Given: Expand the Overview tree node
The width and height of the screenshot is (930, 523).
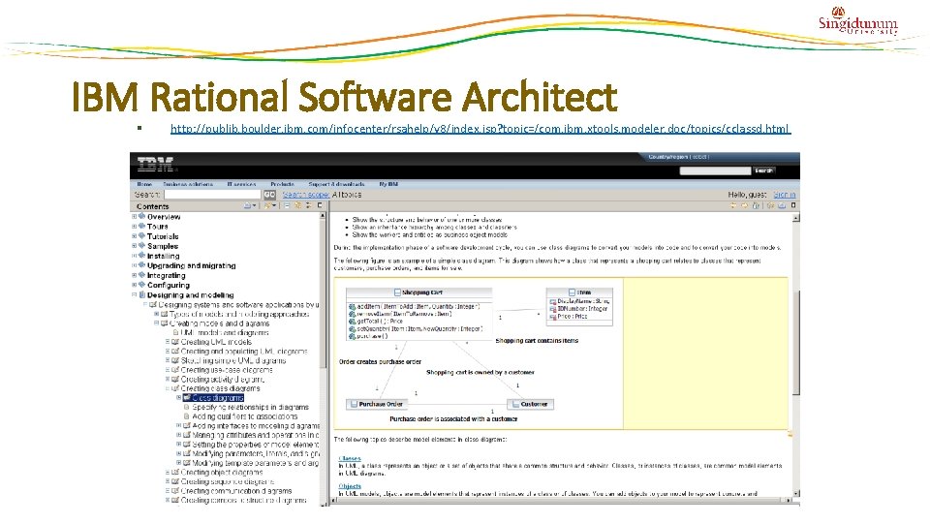Looking at the screenshot, I should 134,217.
